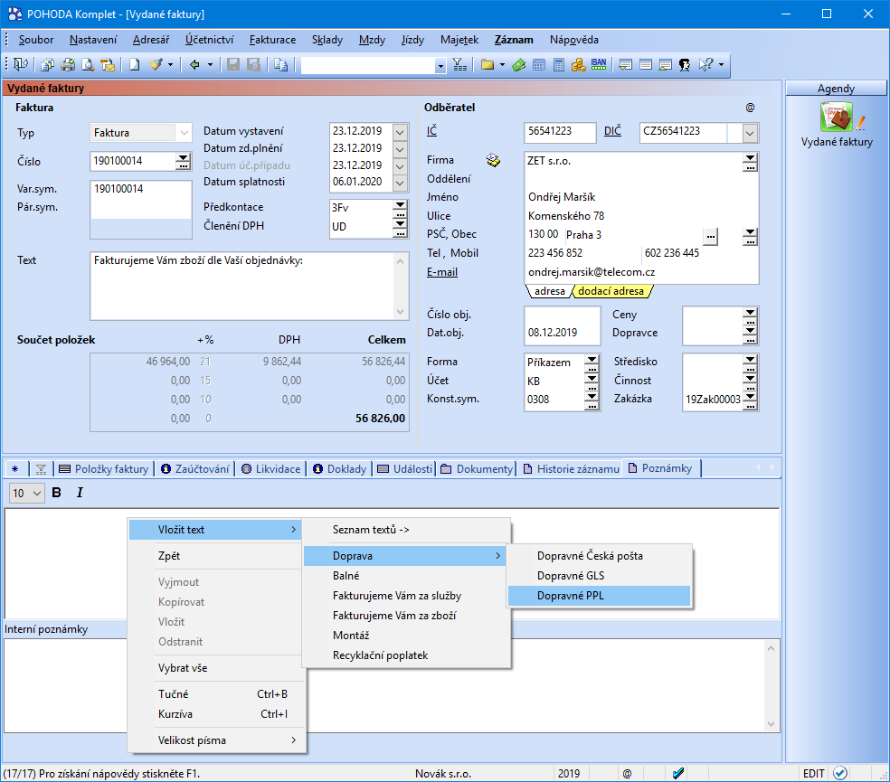Select Kurzíva Ctrl+I menu item
Image resolution: width=890 pixels, height=782 pixels.
point(216,714)
